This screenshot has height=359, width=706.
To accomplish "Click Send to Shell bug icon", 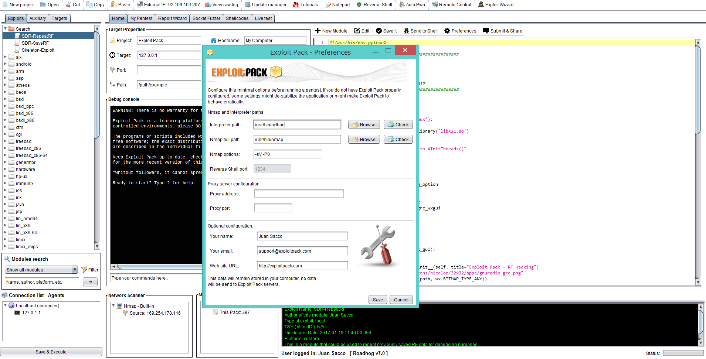I will (x=406, y=31).
